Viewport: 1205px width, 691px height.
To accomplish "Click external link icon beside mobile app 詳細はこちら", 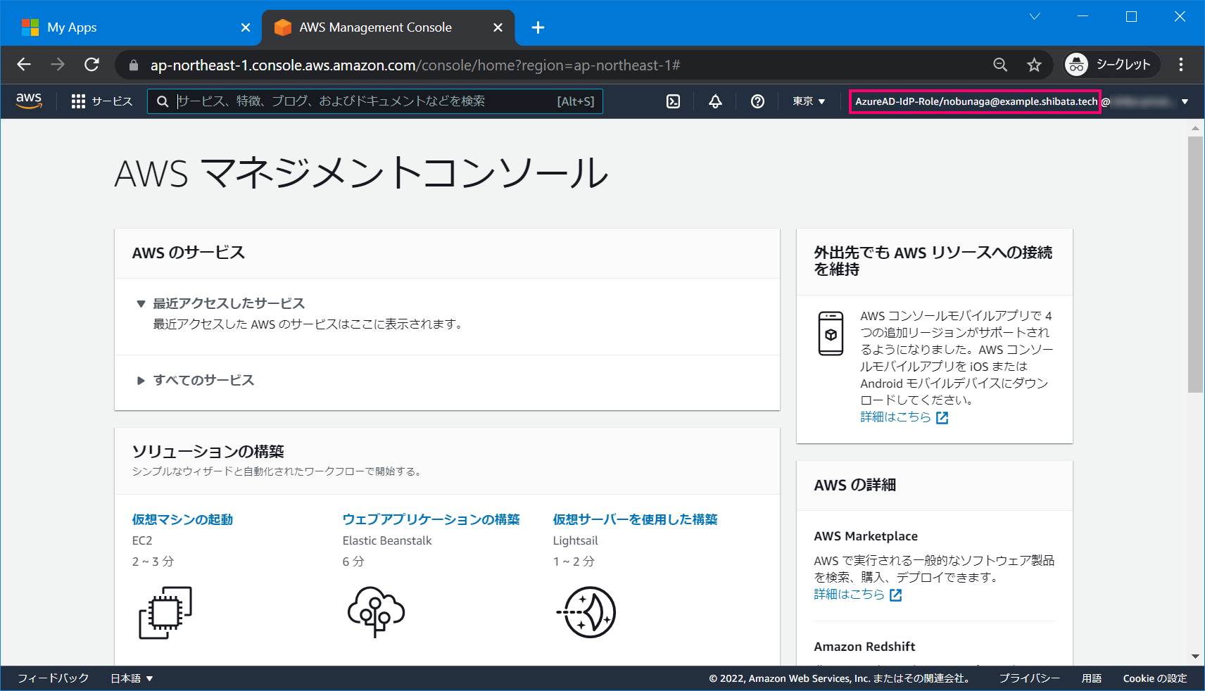I will pyautogui.click(x=942, y=418).
